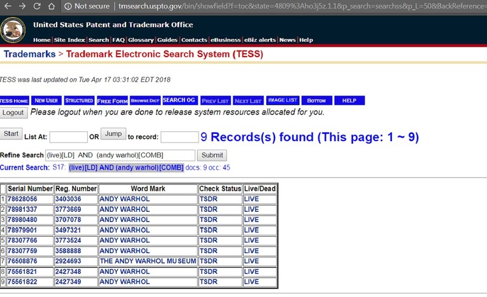The image size is (487, 297).
Task: Click the Submit button
Action: [x=212, y=155]
